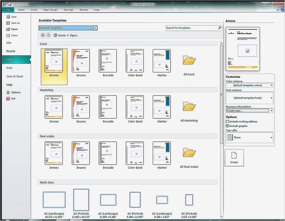Viewport: 285px width, 221px height.
Task: Click the Create button
Action: click(234, 158)
